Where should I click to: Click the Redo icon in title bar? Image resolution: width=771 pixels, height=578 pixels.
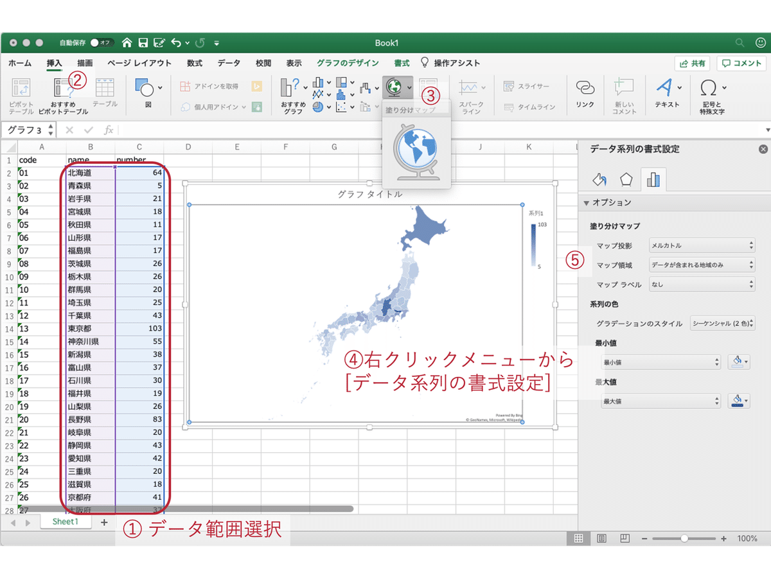pos(200,43)
